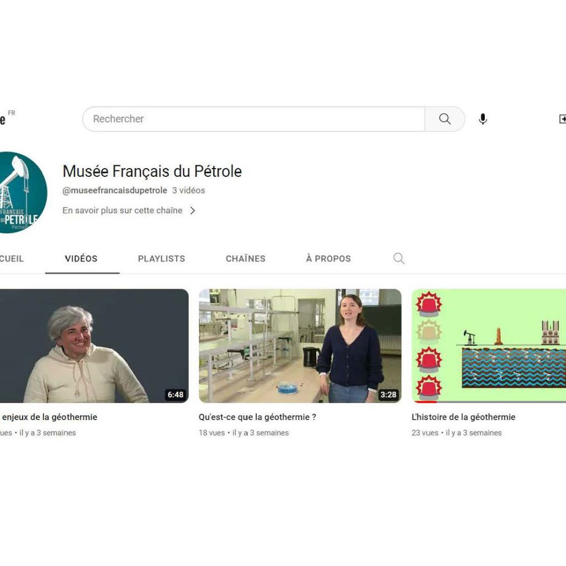The width and height of the screenshot is (566, 566).
Task: Click the YouTube logo with FR label
Action: click(x=8, y=118)
